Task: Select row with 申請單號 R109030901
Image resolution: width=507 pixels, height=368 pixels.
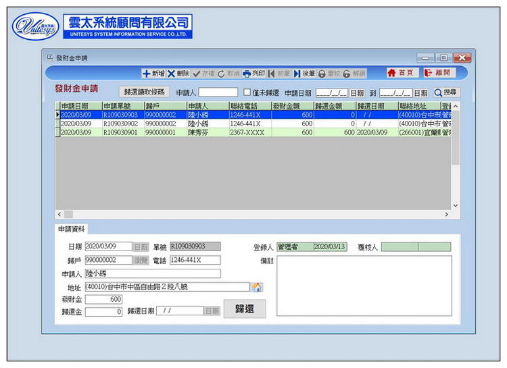Action: 121,133
